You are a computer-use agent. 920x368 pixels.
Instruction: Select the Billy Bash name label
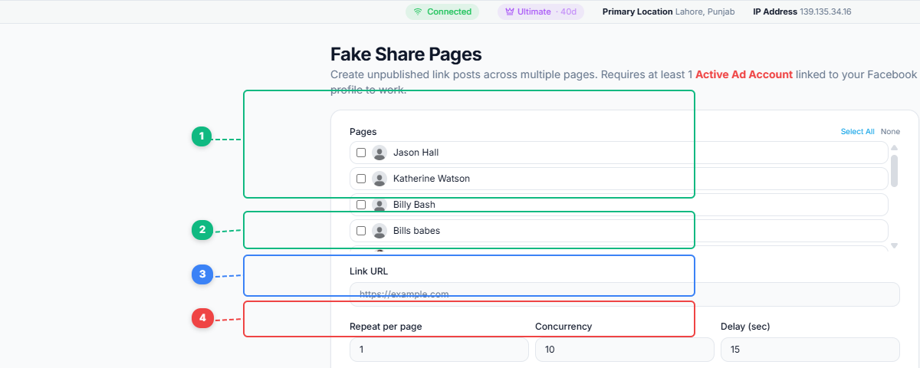tap(414, 205)
